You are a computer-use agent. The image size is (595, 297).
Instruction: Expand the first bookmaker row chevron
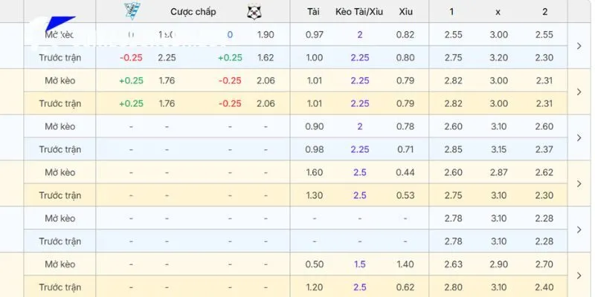(x=579, y=46)
